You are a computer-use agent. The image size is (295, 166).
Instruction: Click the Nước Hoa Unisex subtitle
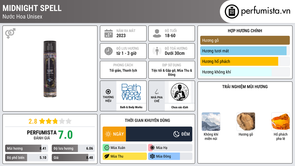[x=22, y=17]
